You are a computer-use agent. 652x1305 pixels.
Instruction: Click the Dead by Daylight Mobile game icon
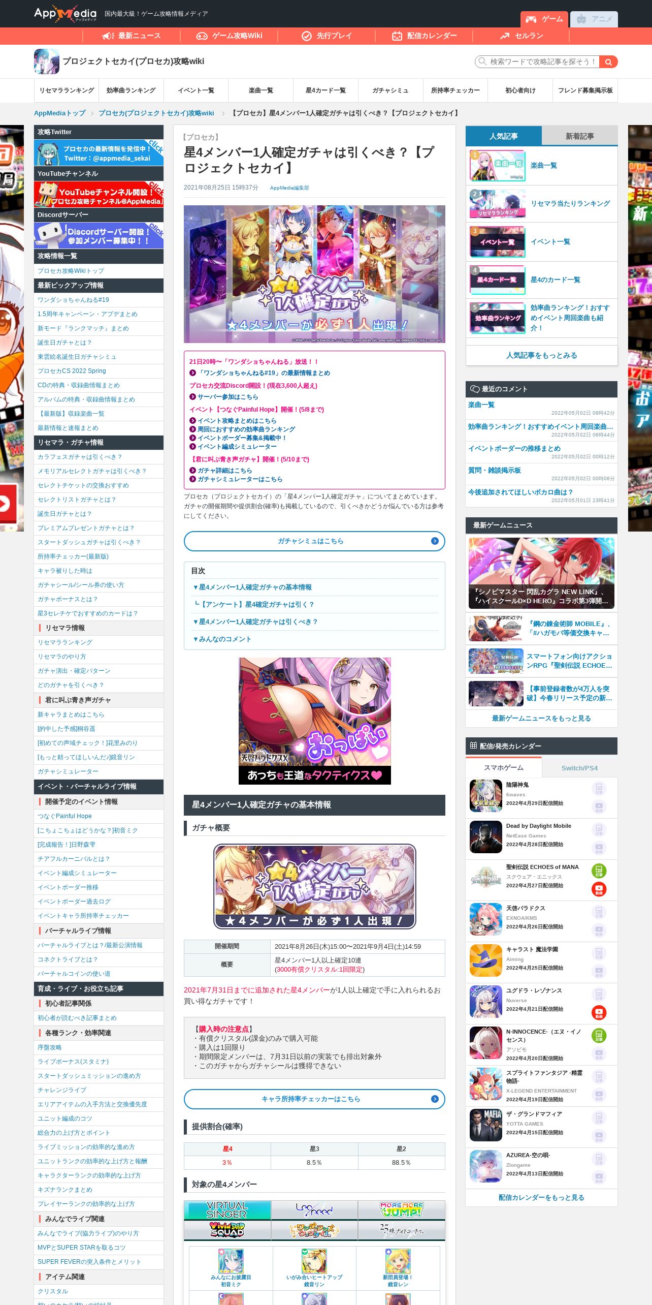click(486, 837)
